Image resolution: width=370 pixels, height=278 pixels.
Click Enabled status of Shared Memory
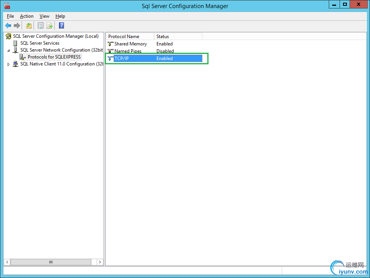tap(165, 44)
